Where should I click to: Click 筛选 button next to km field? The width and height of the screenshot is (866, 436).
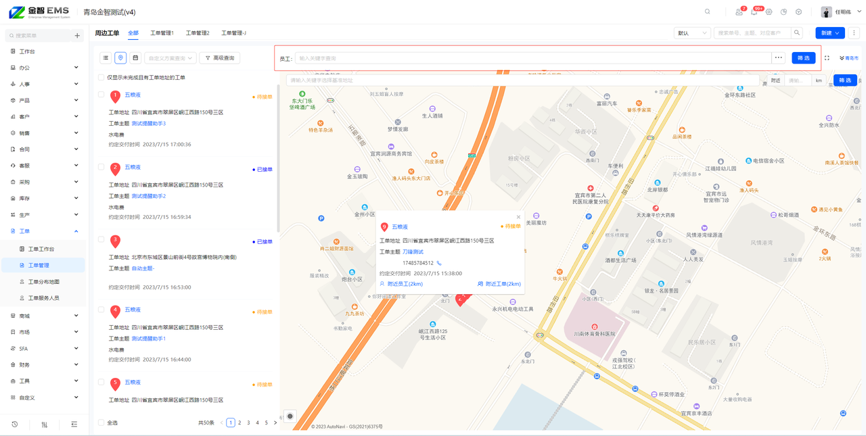pos(845,80)
